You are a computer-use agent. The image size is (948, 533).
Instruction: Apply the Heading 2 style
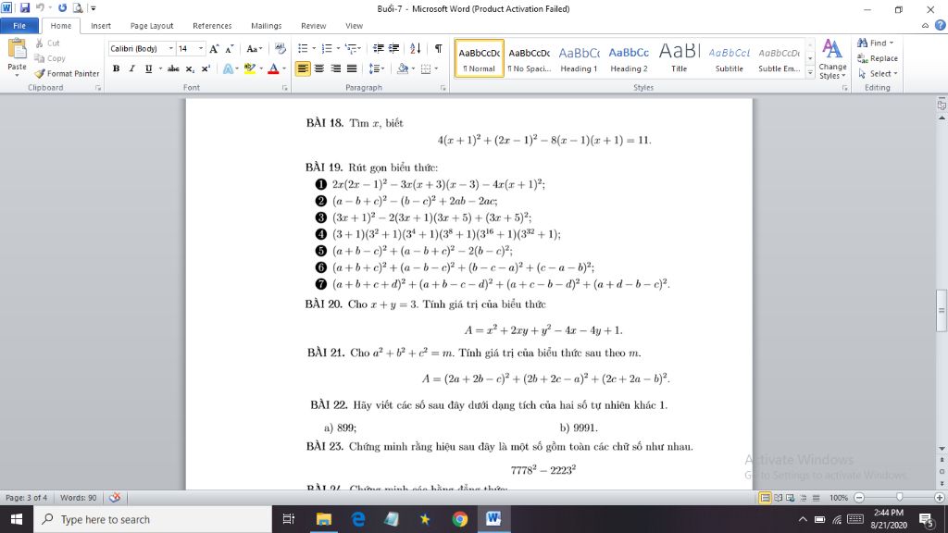[629, 58]
